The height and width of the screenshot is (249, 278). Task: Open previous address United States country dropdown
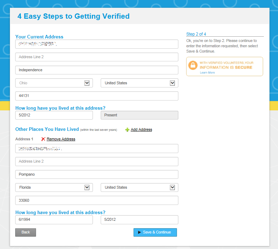point(139,187)
